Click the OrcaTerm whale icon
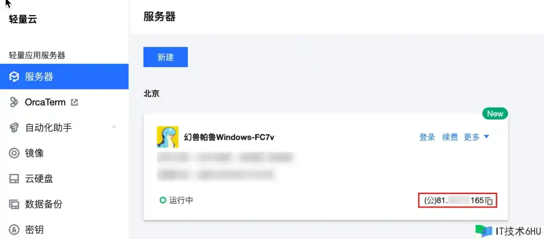This screenshot has width=544, height=239. pos(14,102)
